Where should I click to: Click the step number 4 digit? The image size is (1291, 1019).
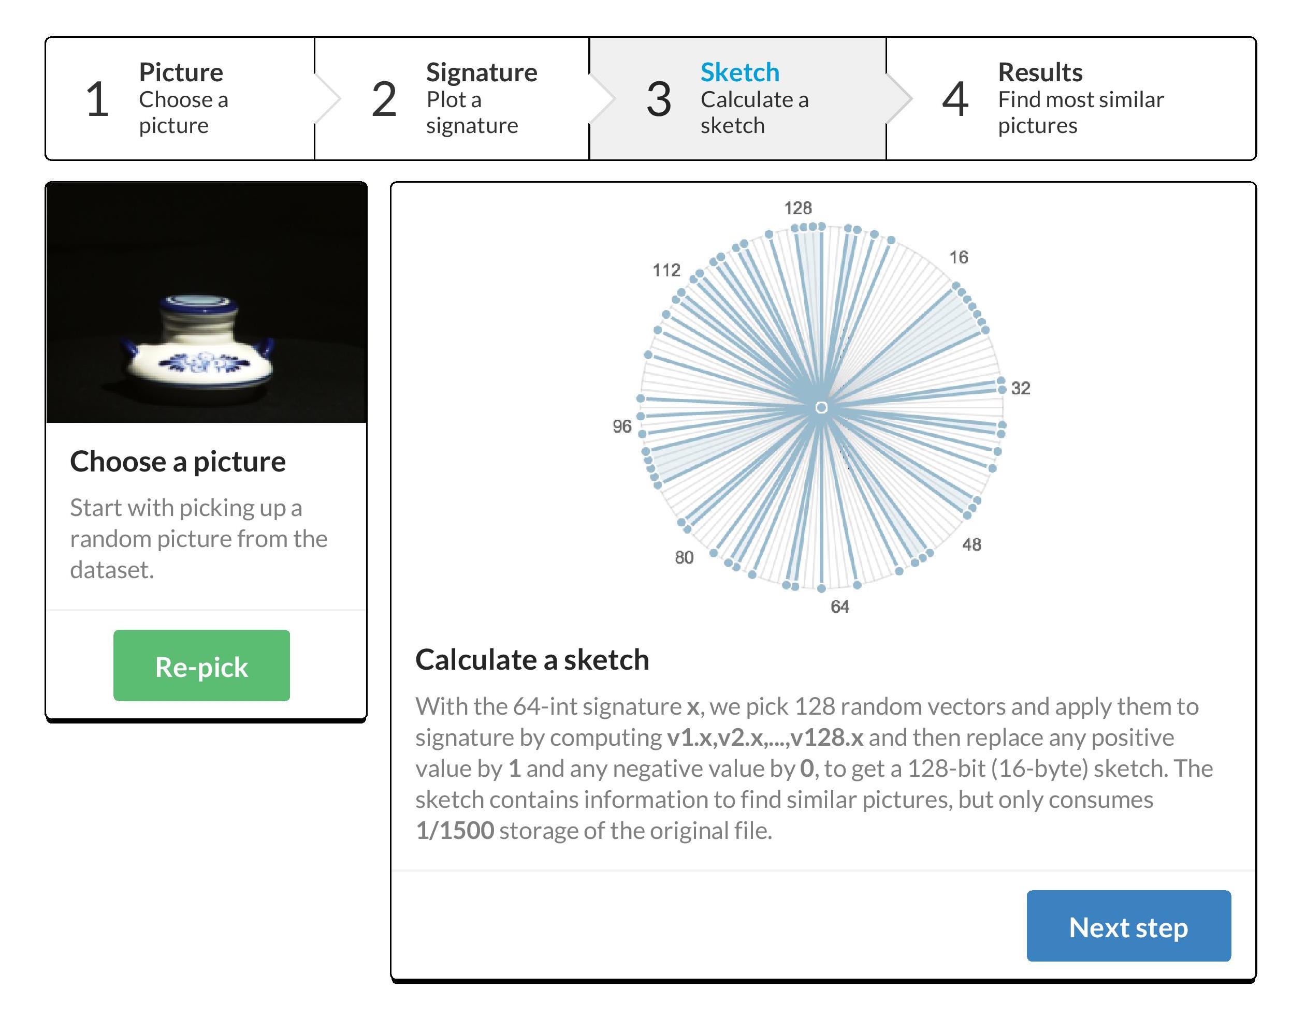pos(954,99)
